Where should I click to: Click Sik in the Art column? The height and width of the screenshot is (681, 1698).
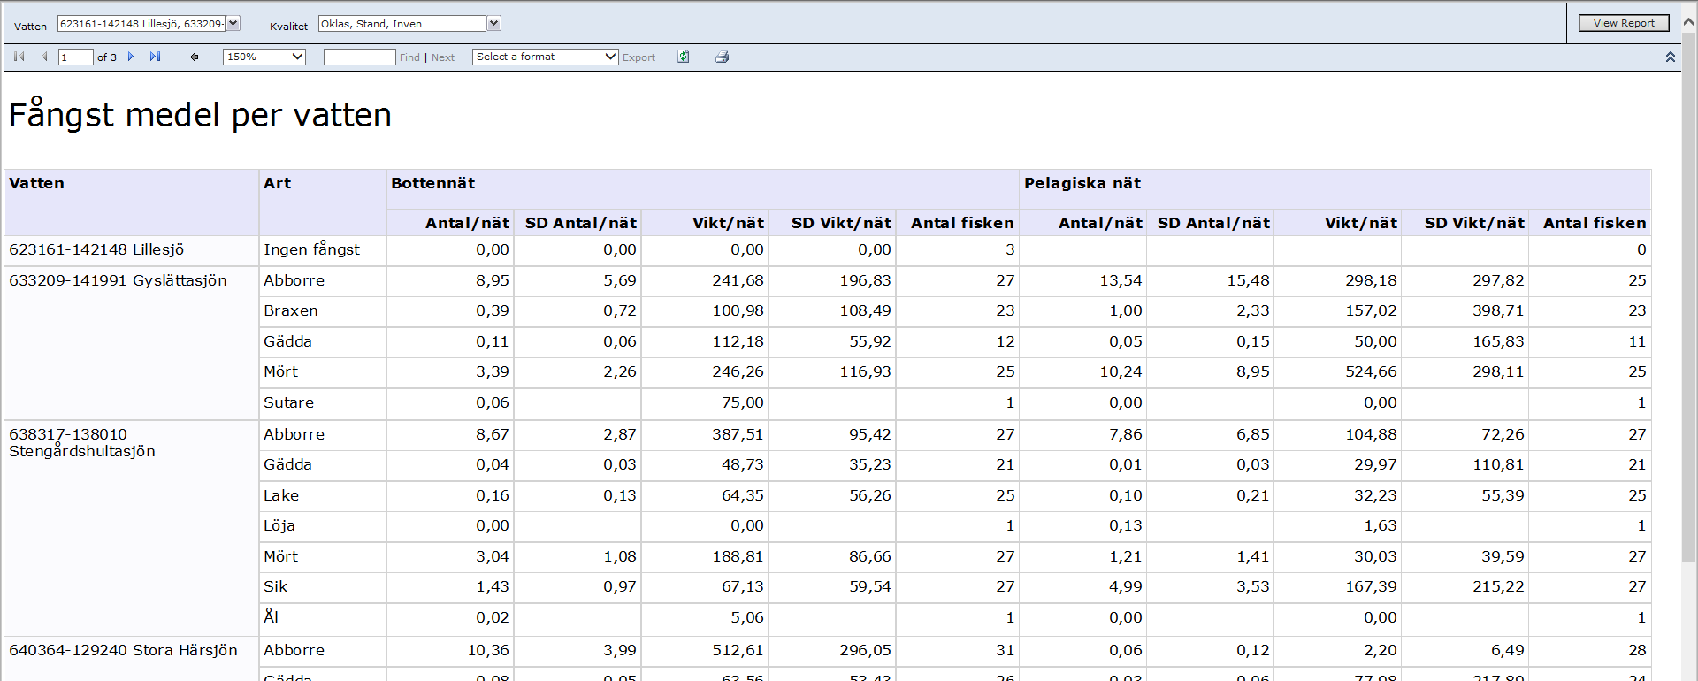point(275,586)
